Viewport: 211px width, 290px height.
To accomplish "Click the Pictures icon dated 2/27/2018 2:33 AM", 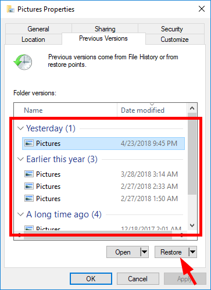I will (29, 186).
